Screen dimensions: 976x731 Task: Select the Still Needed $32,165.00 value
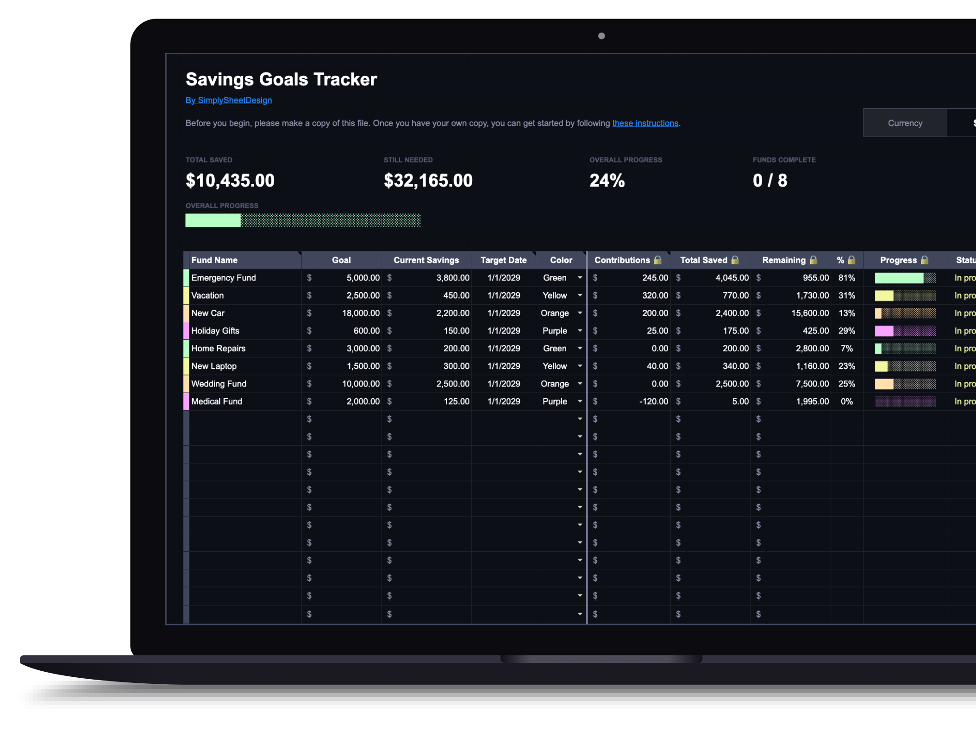click(428, 181)
